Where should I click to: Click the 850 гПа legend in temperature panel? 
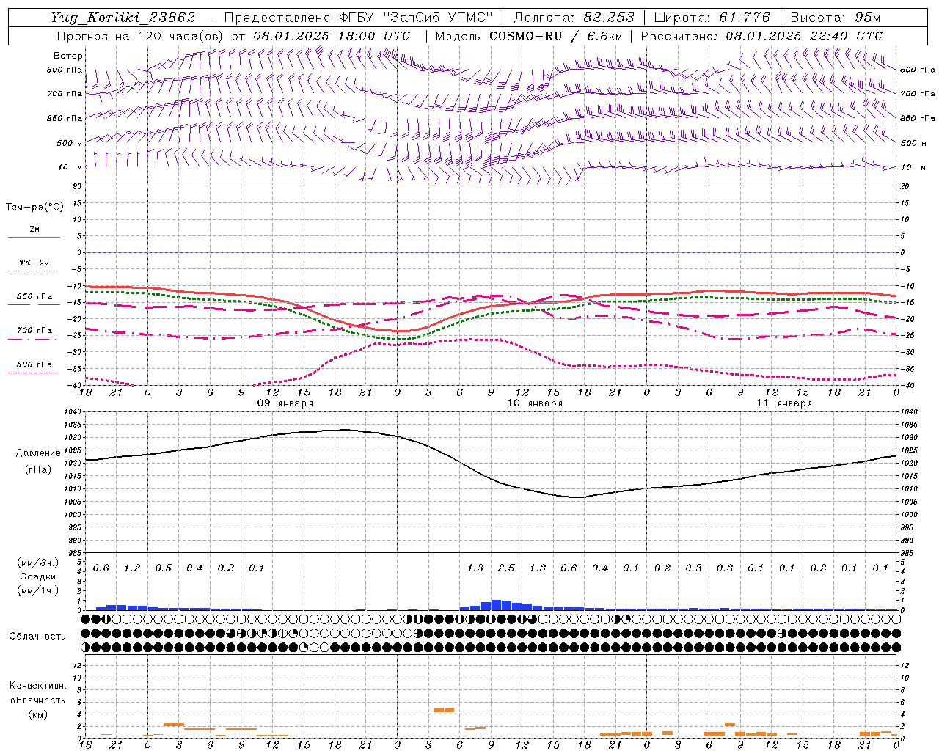[34, 297]
